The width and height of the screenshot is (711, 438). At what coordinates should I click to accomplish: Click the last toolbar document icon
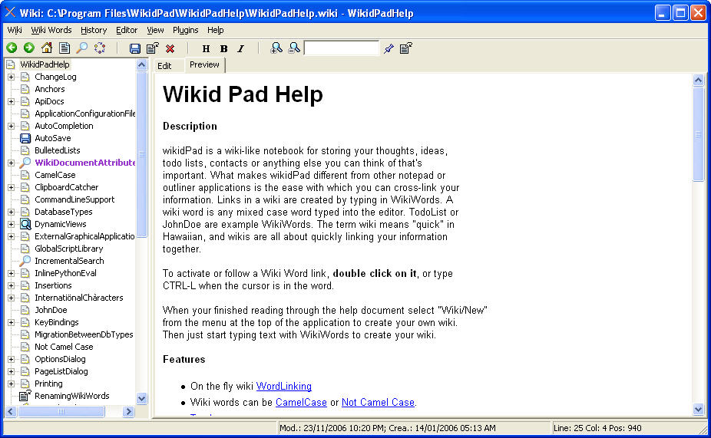click(406, 48)
